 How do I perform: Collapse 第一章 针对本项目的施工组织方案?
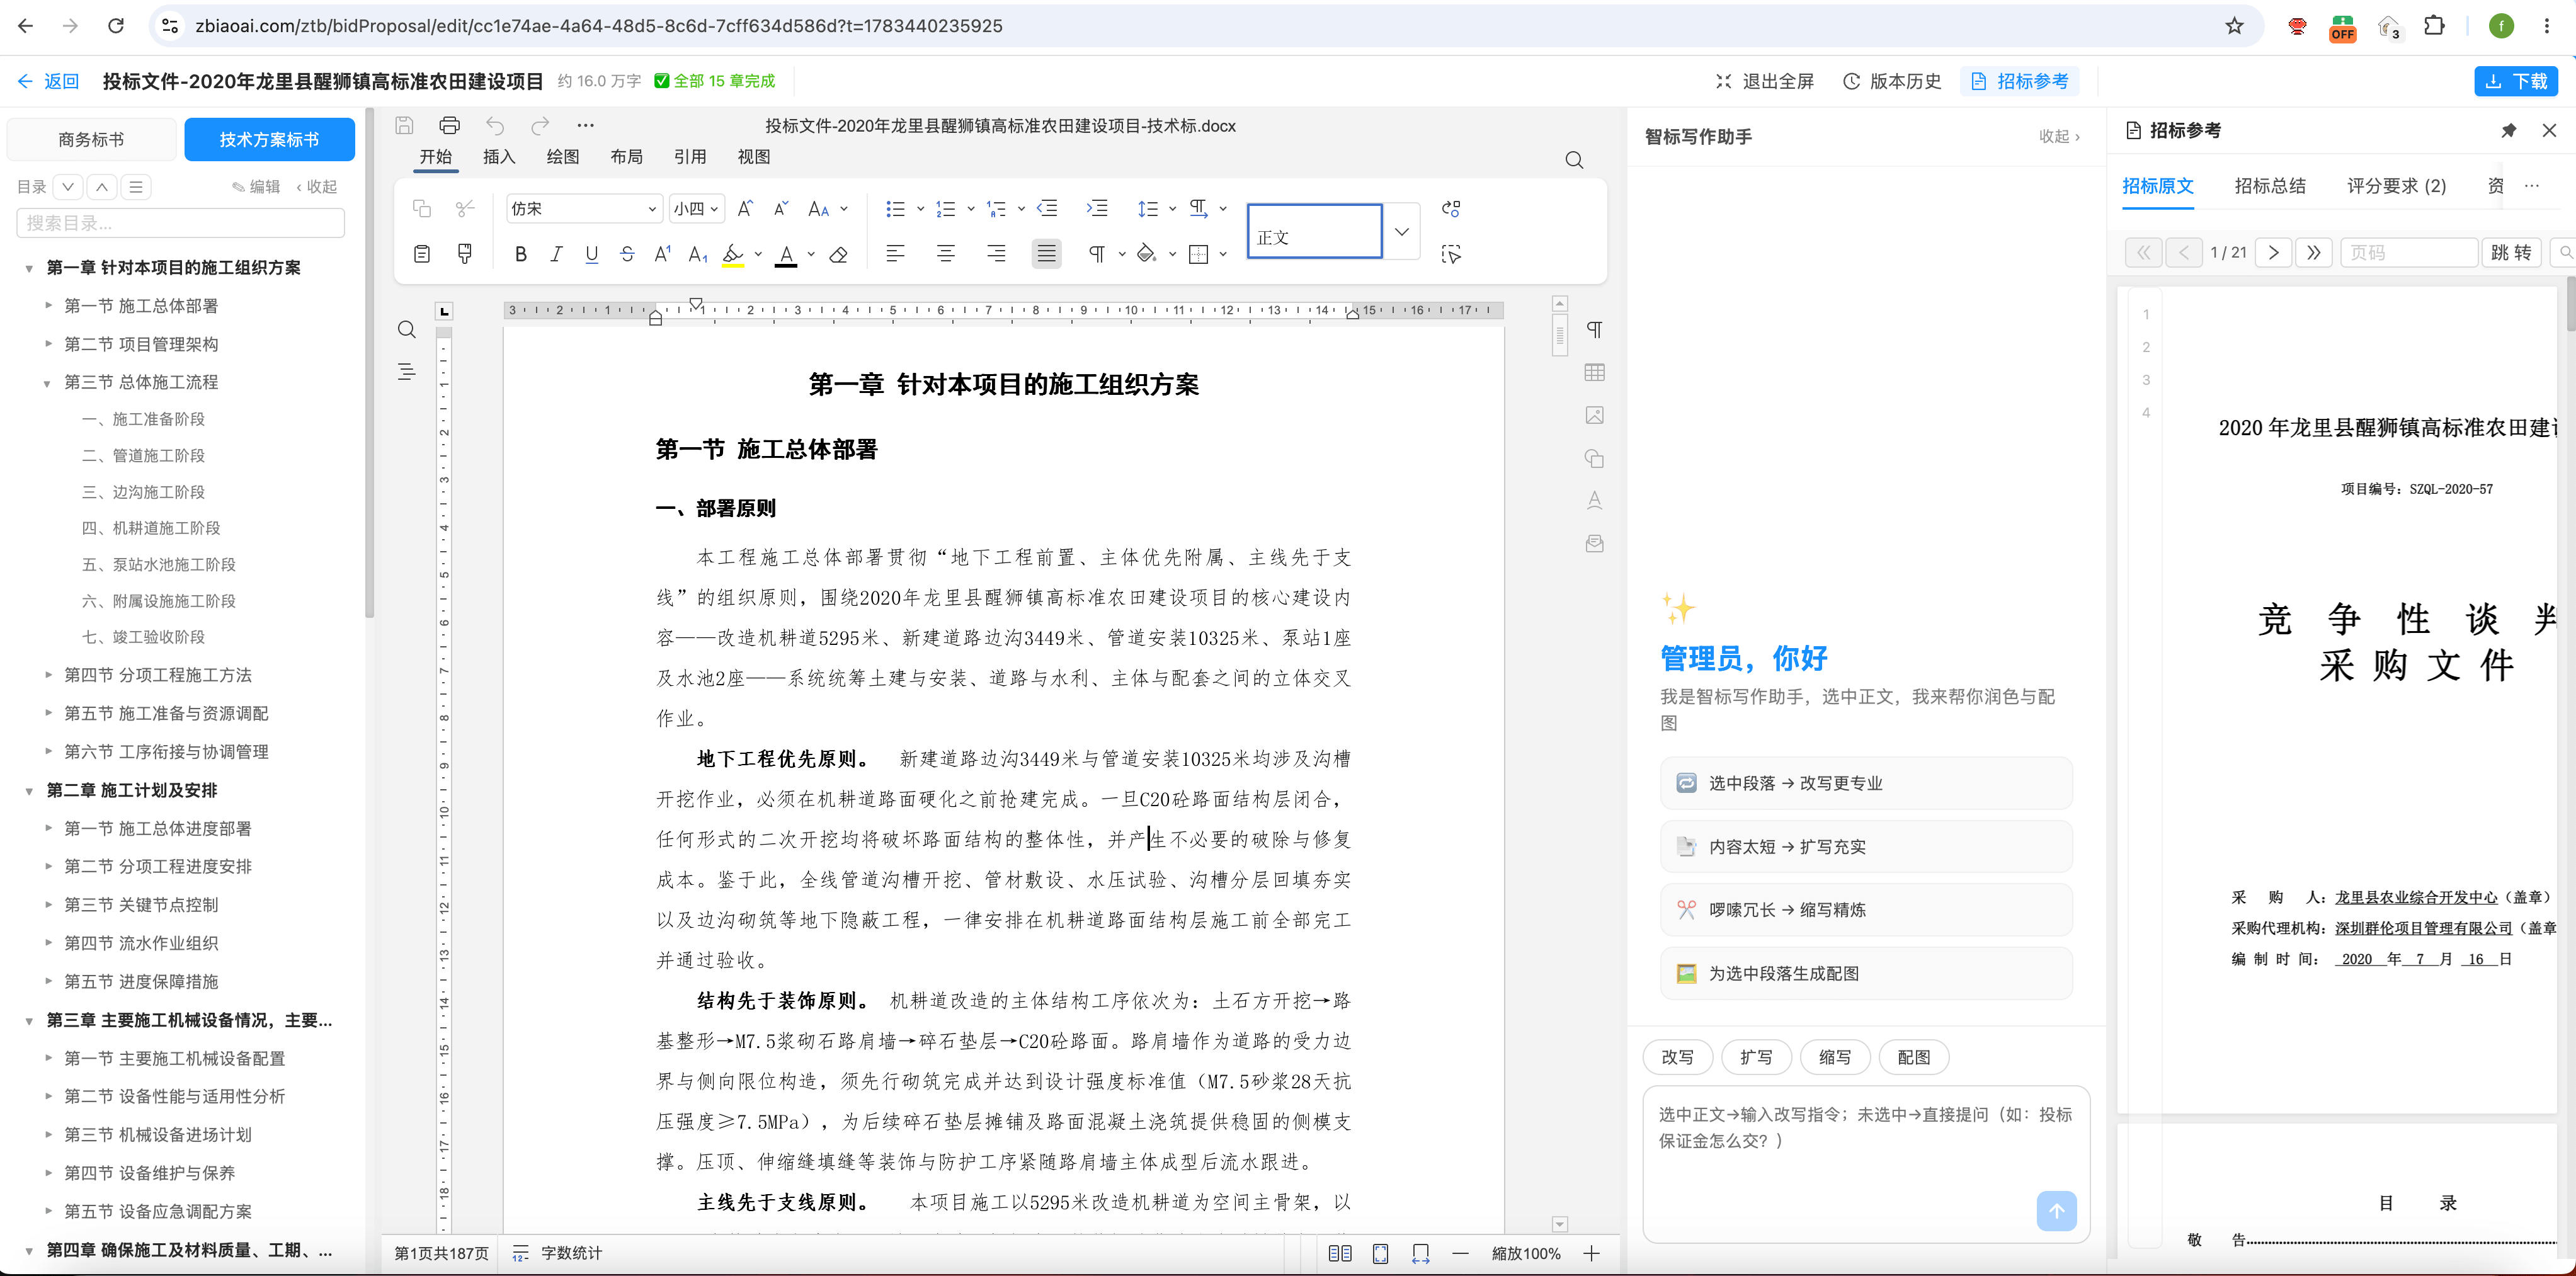(29, 268)
